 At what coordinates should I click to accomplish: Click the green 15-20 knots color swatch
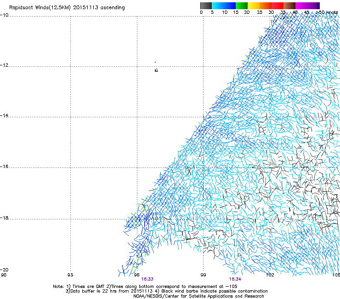[x=242, y=6]
